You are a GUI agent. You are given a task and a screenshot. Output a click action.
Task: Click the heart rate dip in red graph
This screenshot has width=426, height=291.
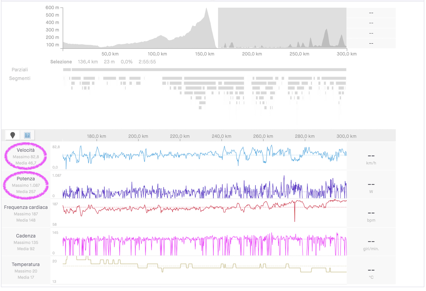coord(294,213)
